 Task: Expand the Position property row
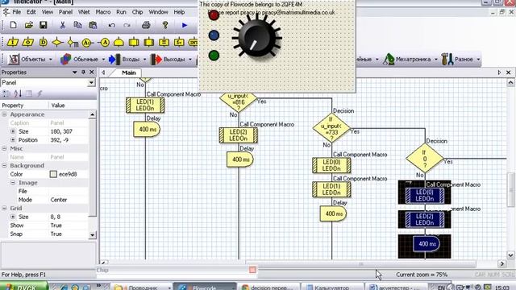pos(13,139)
